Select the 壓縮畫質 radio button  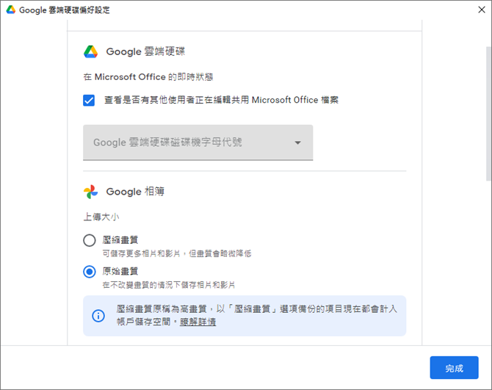coord(90,240)
